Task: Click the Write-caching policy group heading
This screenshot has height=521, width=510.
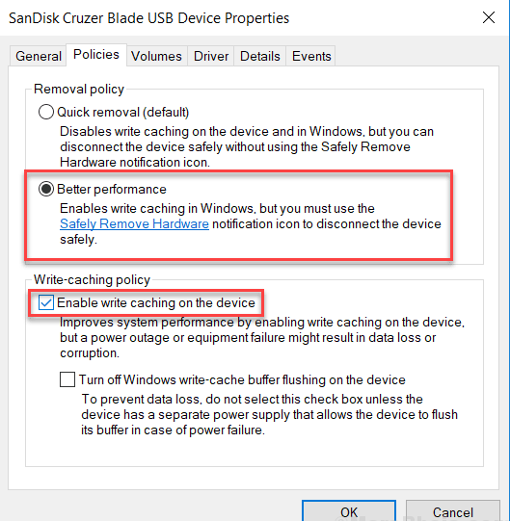Action: coord(92,280)
